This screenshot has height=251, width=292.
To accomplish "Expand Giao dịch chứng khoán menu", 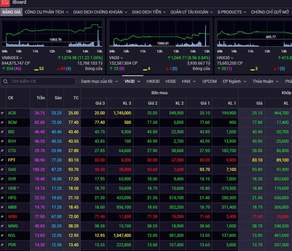I will [100, 12].
